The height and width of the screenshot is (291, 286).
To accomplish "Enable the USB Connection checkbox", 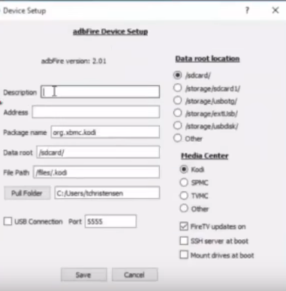I will click(8, 221).
